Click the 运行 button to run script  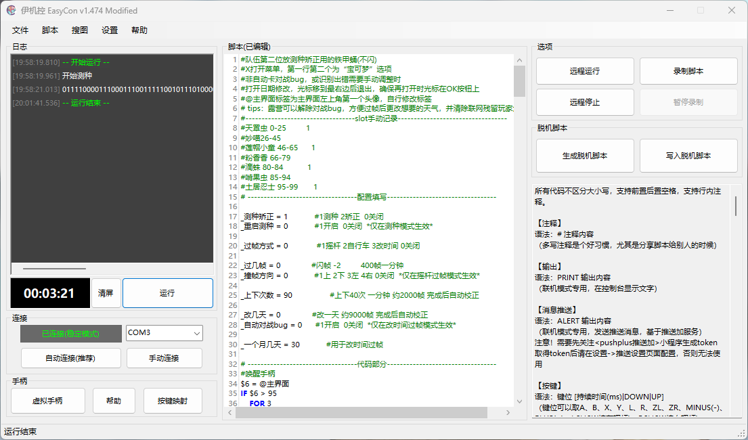(167, 293)
